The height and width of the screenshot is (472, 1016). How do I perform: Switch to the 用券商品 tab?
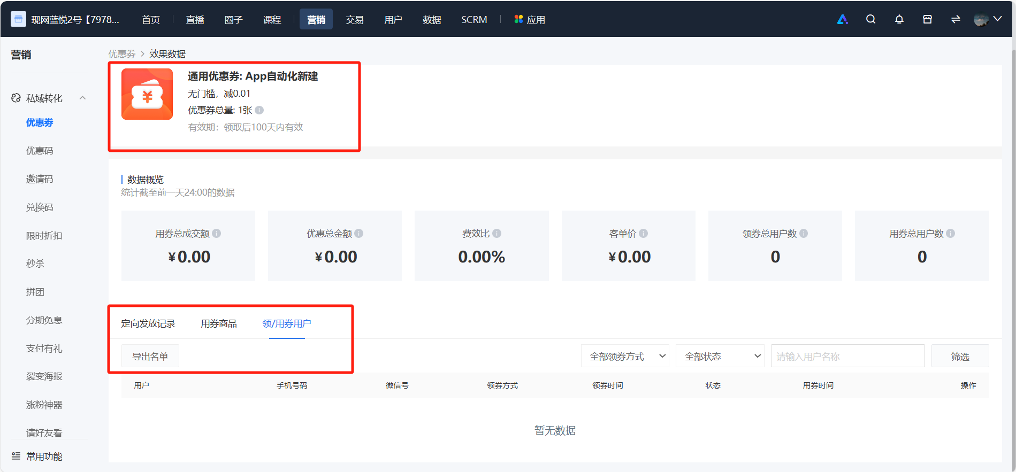pos(219,323)
